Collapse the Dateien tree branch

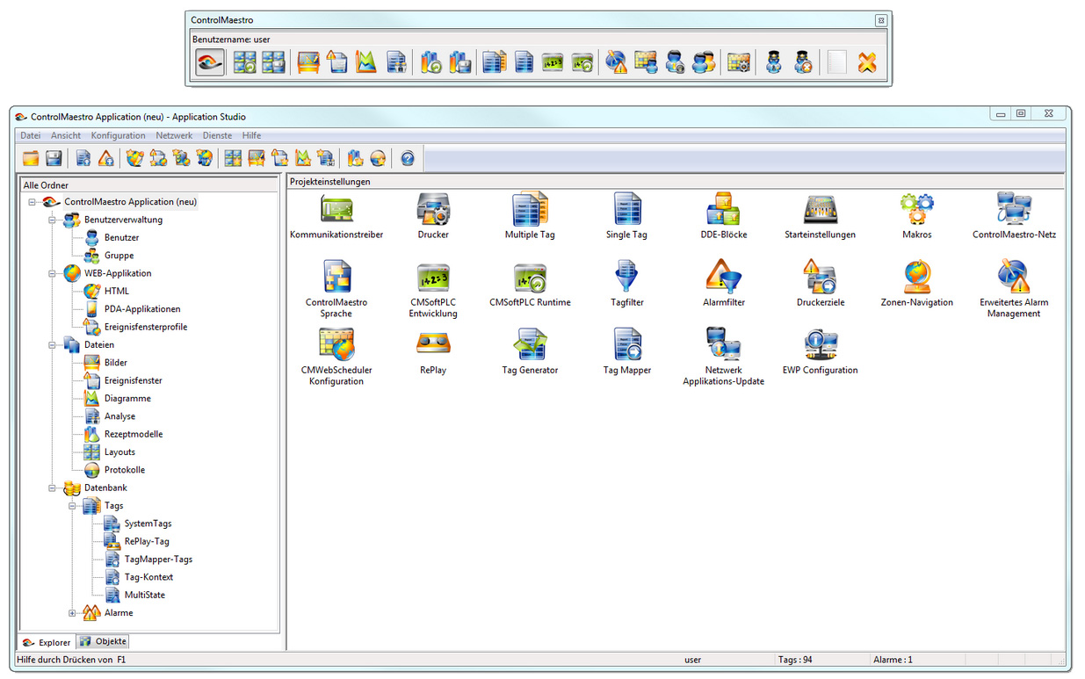52,345
